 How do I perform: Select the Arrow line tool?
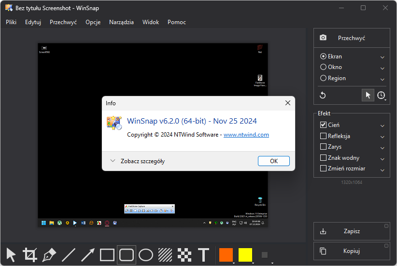click(x=88, y=254)
